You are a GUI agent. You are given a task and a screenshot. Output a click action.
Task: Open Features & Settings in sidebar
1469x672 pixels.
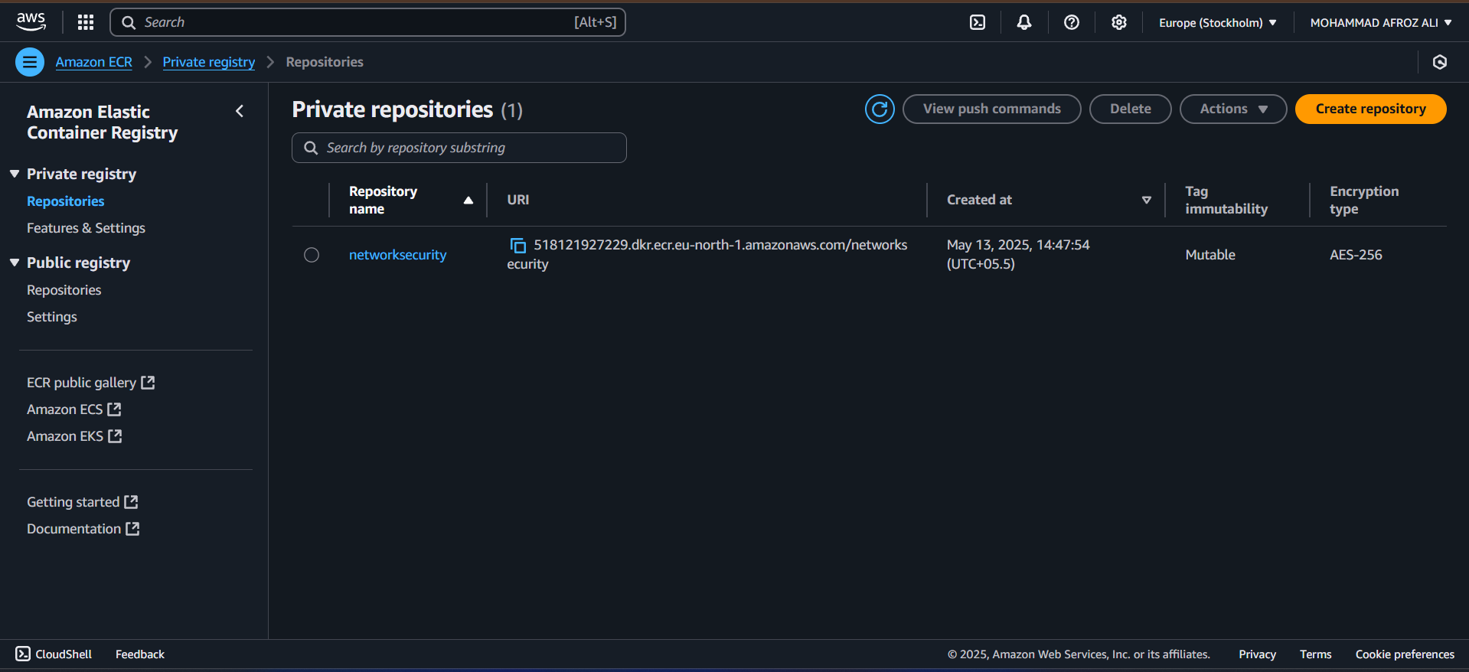click(86, 228)
